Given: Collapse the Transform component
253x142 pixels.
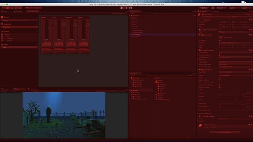Looking at the screenshot, I should pyautogui.click(x=198, y=20).
